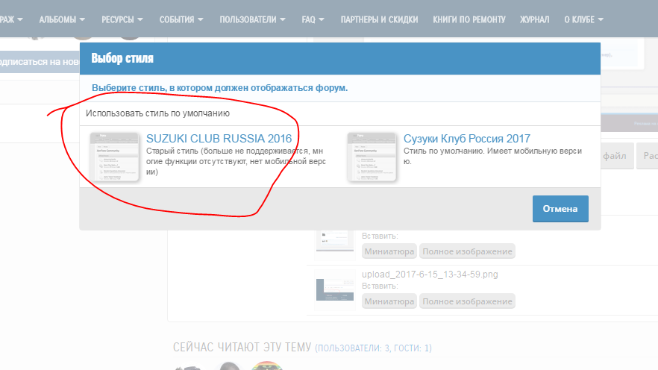Image resolution: width=658 pixels, height=370 pixels.
Task: Open the О клубе dropdown
Action: point(583,19)
